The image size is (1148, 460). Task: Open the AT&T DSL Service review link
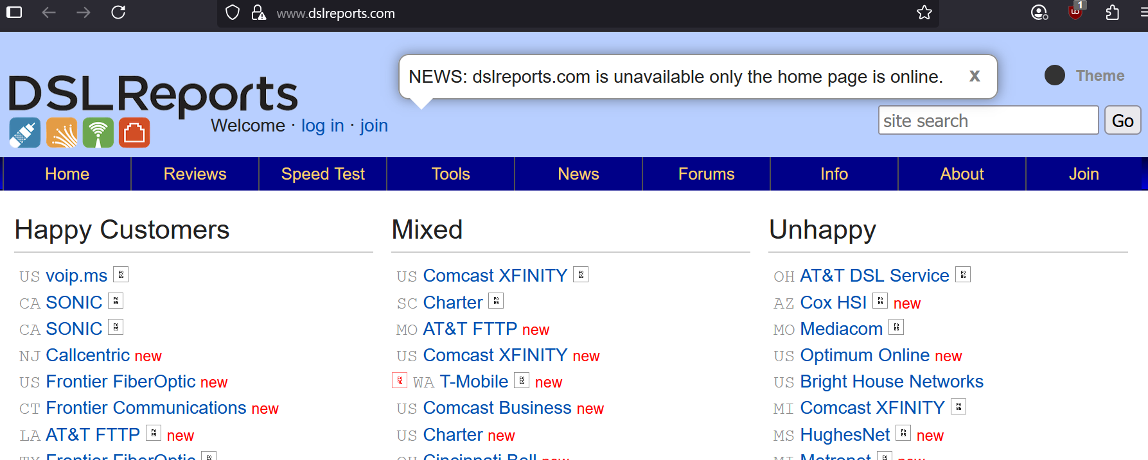coord(874,275)
